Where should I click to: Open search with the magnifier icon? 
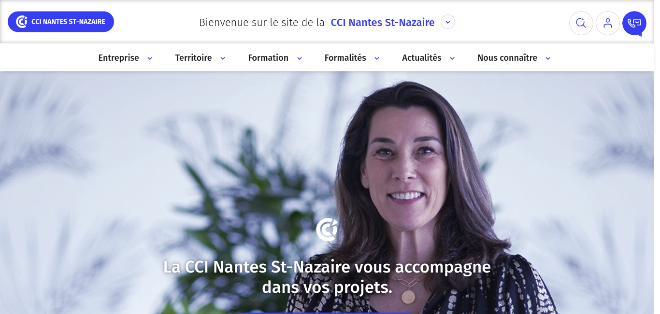point(581,23)
